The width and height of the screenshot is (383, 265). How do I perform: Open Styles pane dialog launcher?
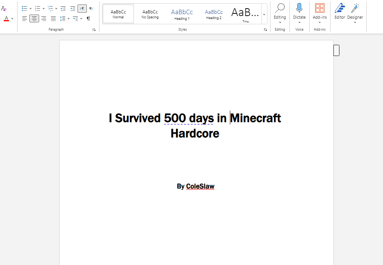coord(266,29)
